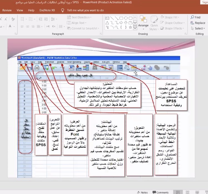Select the Line shape
The image size is (208, 194).
(112, 18)
